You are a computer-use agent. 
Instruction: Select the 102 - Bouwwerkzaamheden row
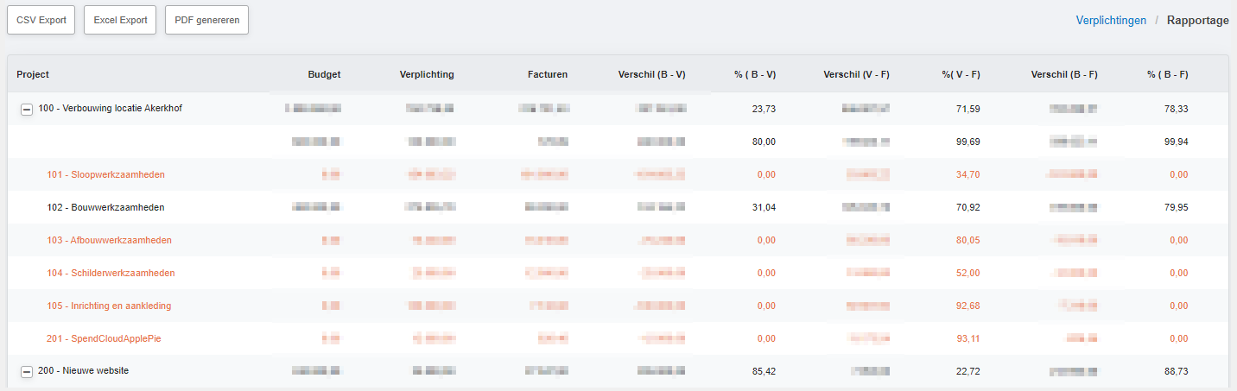pos(105,207)
